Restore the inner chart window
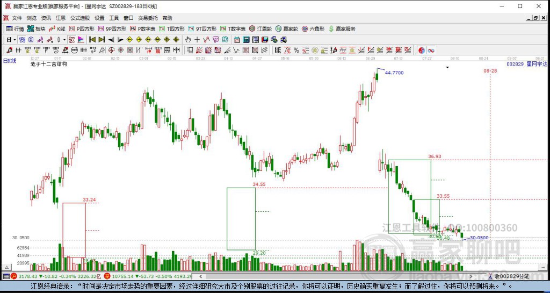 tap(535, 18)
